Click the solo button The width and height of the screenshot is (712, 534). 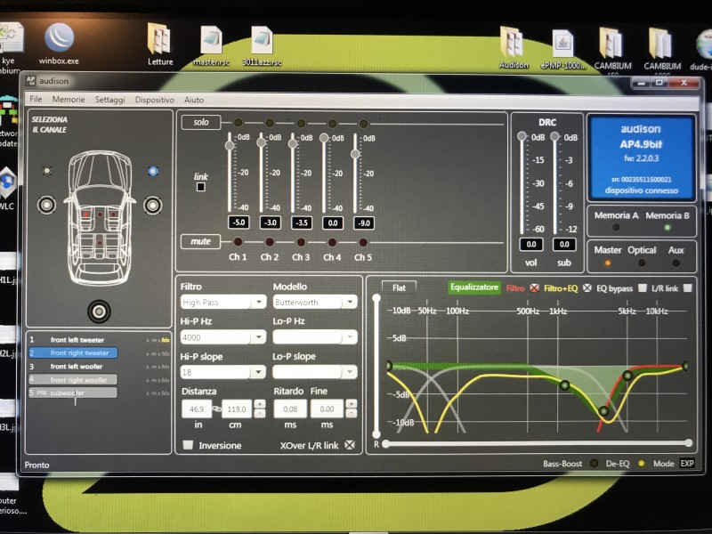[201, 122]
